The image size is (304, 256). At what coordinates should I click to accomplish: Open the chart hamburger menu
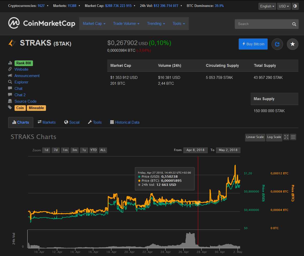tap(293, 137)
